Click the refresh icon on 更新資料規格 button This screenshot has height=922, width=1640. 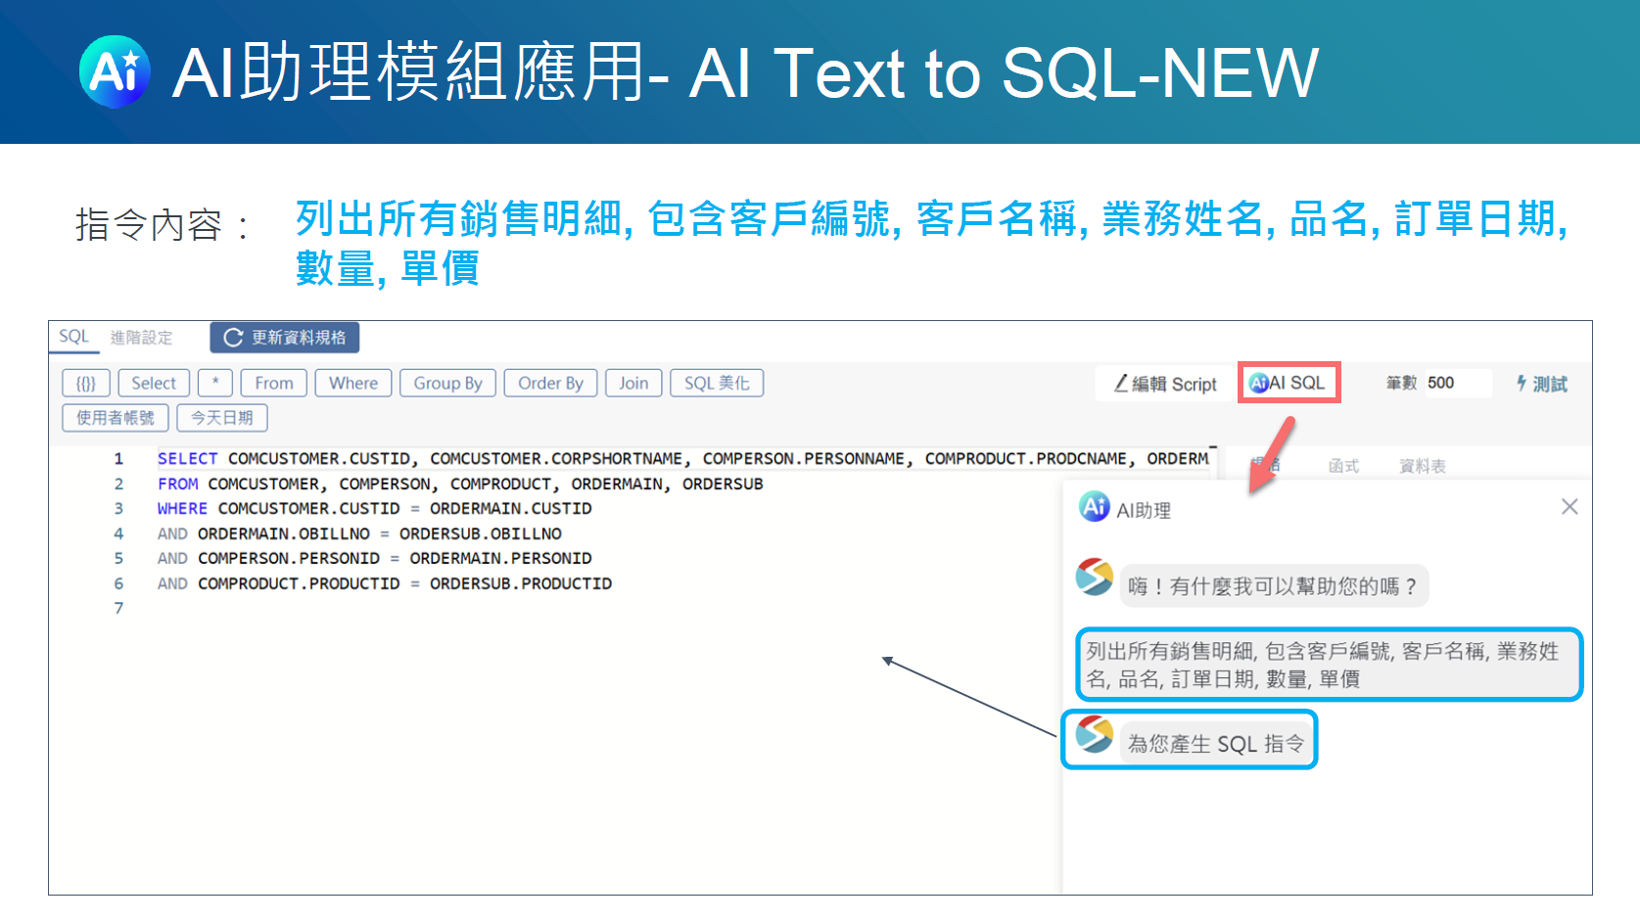click(x=232, y=337)
